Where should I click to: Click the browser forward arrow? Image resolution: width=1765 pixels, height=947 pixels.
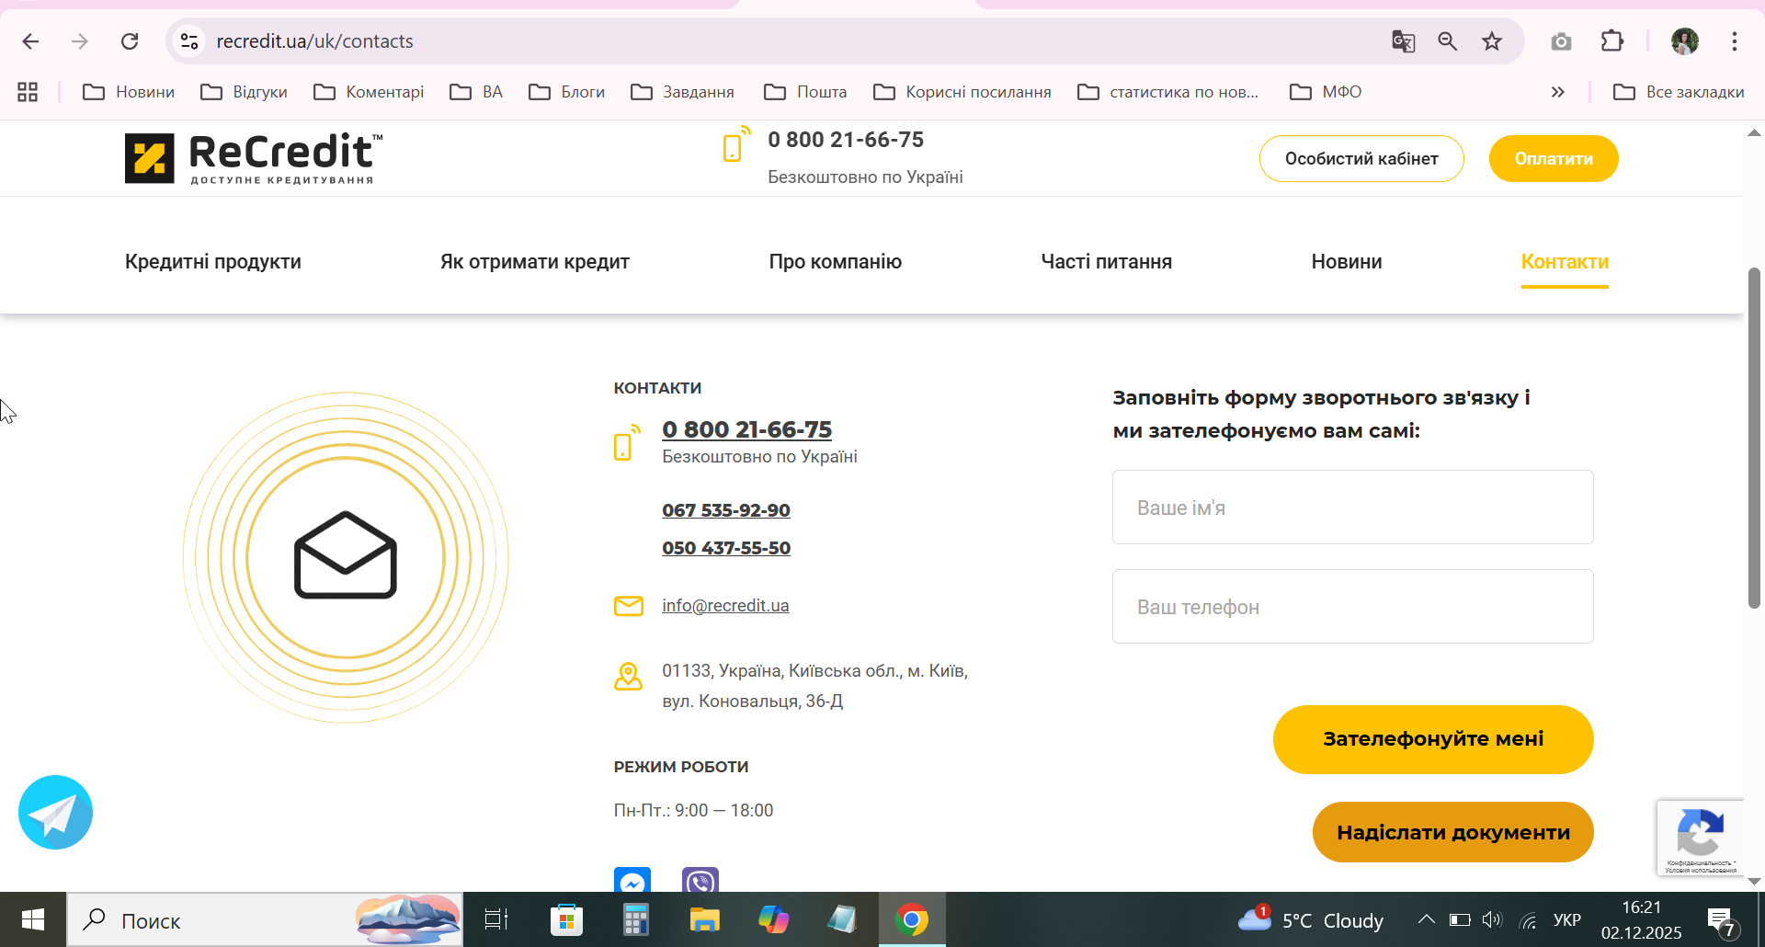[x=80, y=41]
